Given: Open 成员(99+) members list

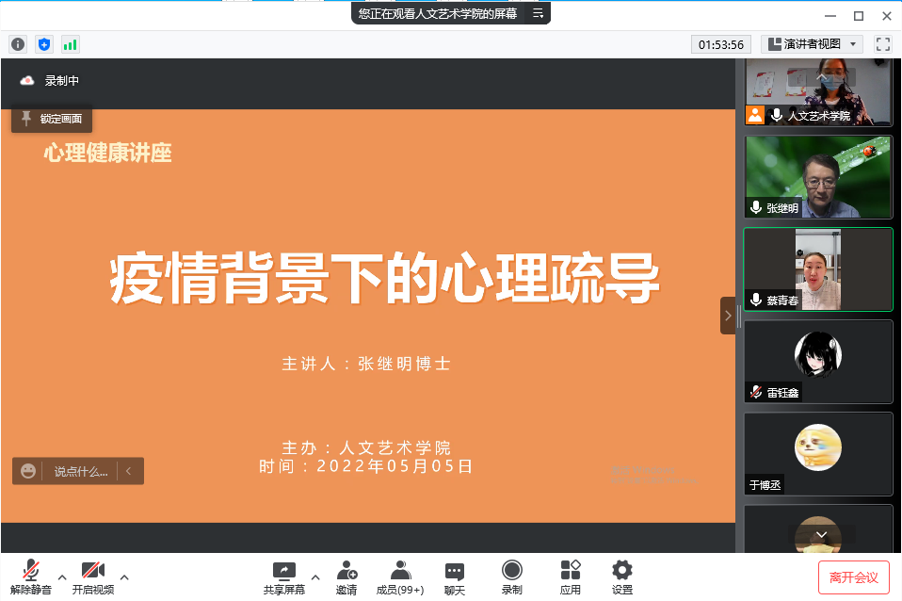Looking at the screenshot, I should click(400, 577).
